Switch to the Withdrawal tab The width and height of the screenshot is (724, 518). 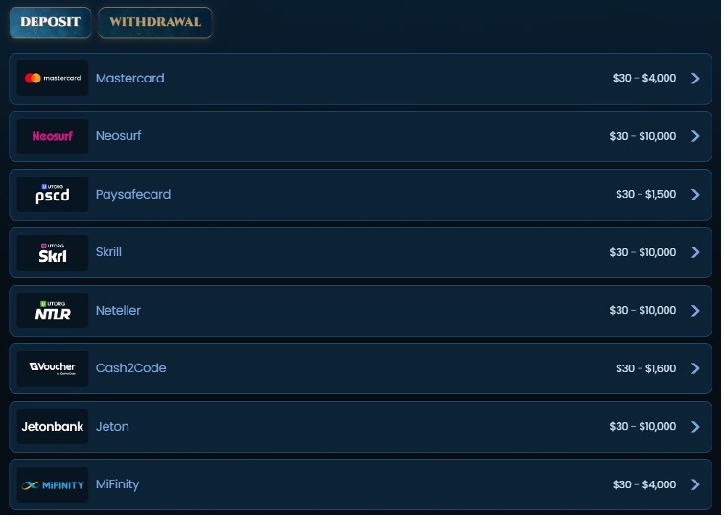[155, 22]
